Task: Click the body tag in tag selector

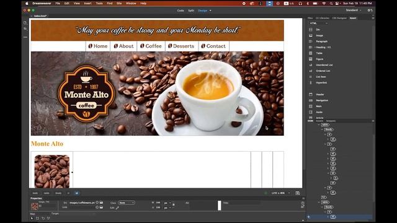Action: [35, 193]
